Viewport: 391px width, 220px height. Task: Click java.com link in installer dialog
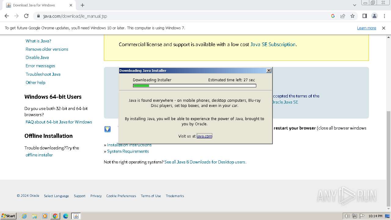pyautogui.click(x=204, y=136)
